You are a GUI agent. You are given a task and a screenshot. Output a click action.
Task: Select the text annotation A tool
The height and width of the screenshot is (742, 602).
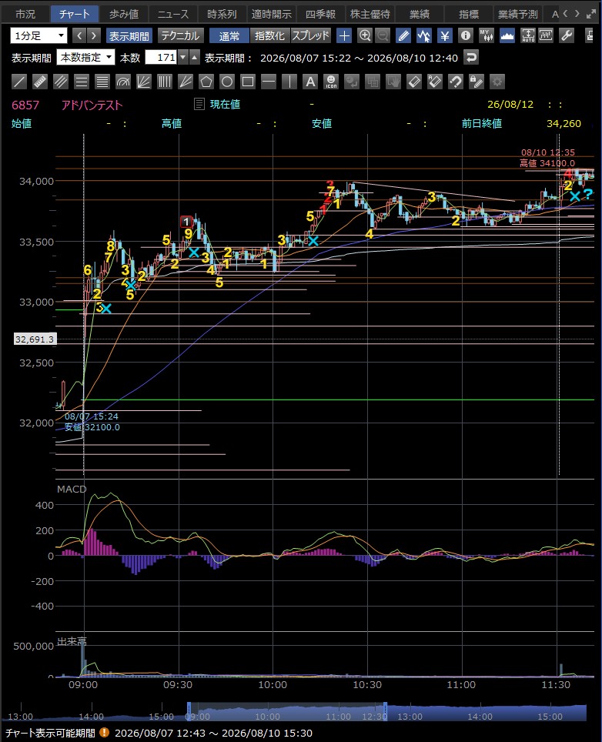tap(310, 82)
